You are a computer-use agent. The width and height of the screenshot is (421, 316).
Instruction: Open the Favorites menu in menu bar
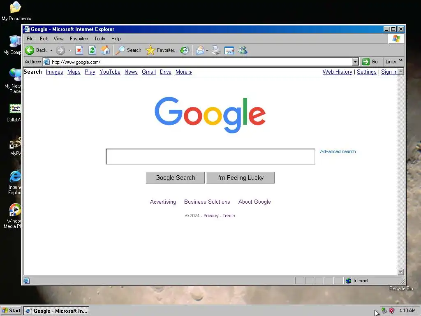click(x=79, y=39)
